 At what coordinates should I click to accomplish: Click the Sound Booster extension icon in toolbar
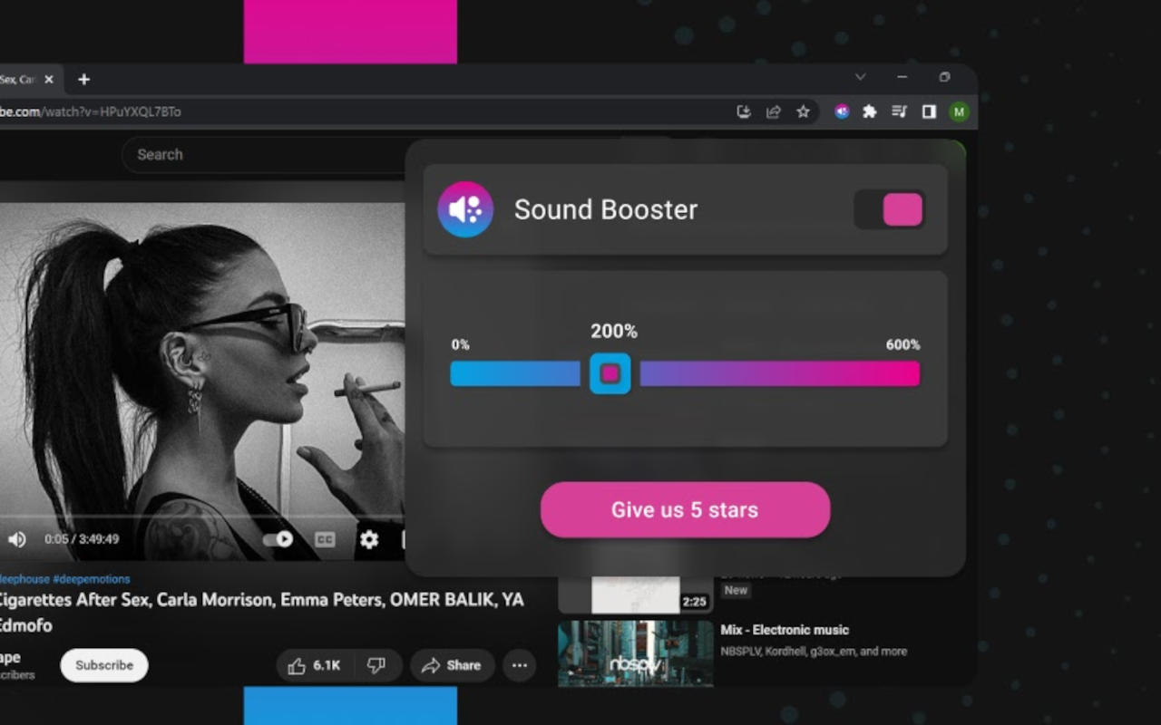point(841,111)
